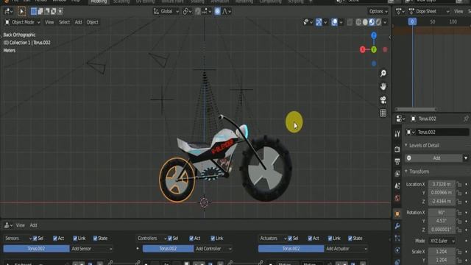The width and height of the screenshot is (471, 265).
Task: Click the red X axis on navigation gizmo
Action: 363,49
